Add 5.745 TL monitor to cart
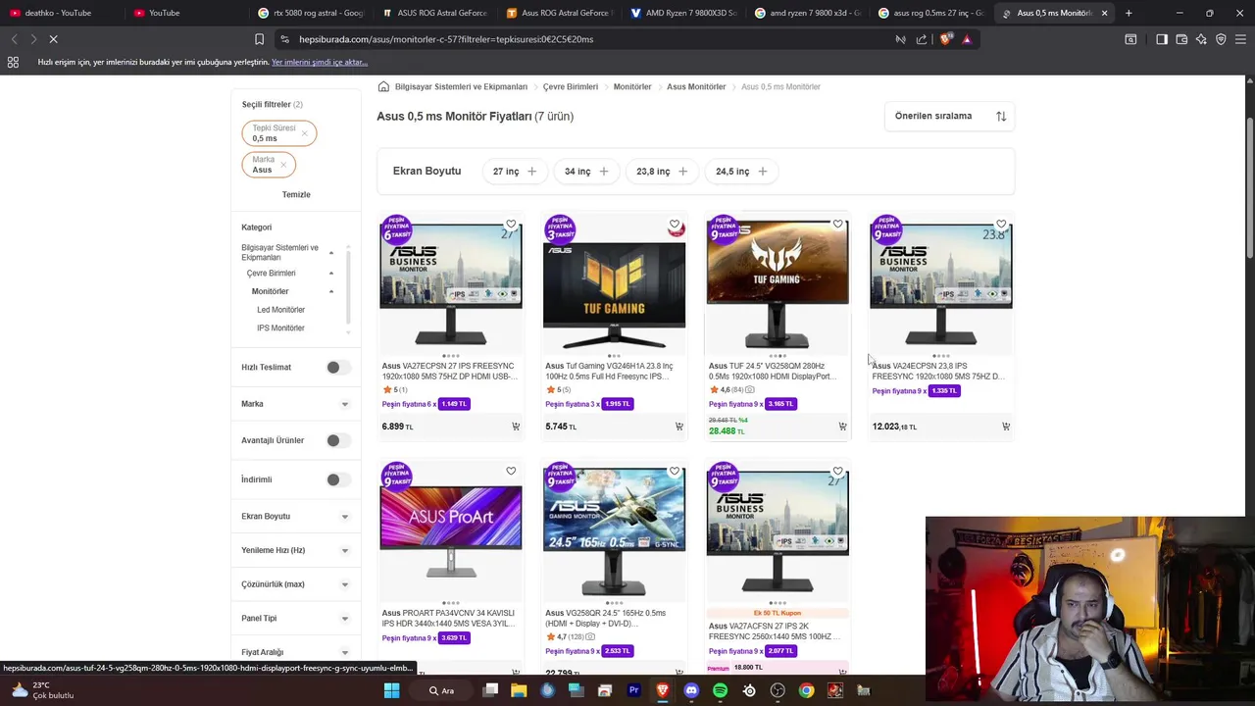Viewport: 1255px width, 706px height. (678, 427)
